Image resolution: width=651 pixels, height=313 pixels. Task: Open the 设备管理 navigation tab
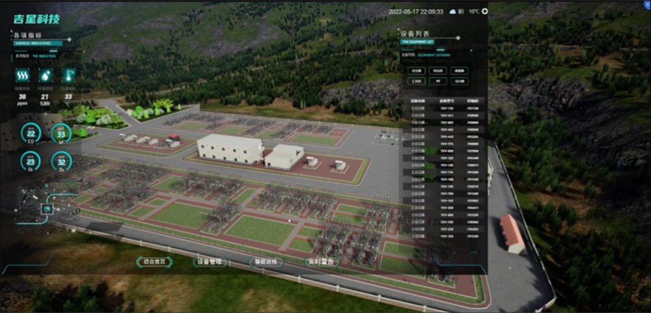(x=210, y=262)
